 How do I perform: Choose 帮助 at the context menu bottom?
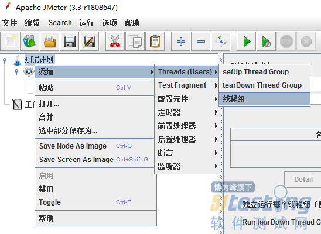96,218
